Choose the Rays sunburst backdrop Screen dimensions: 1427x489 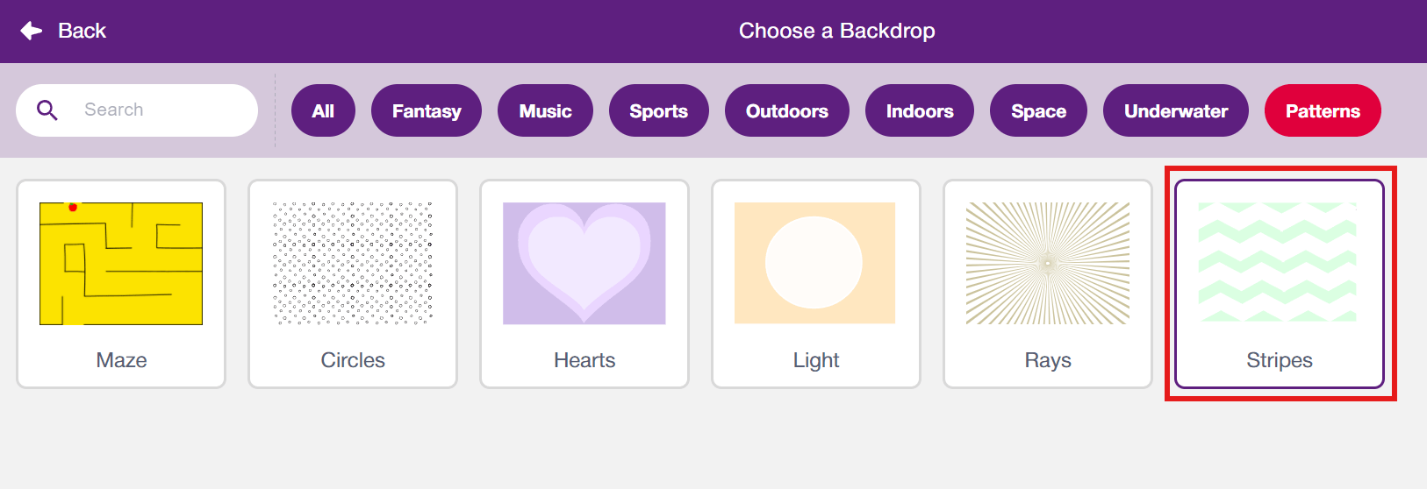pos(1047,264)
